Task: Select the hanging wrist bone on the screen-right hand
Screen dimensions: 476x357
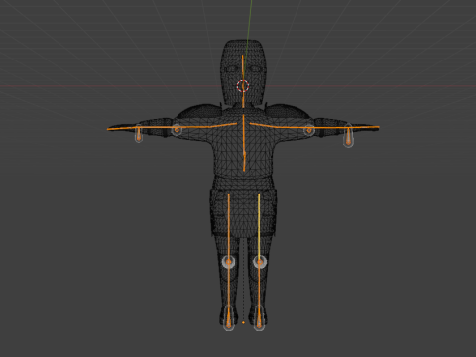Action: pyautogui.click(x=348, y=136)
